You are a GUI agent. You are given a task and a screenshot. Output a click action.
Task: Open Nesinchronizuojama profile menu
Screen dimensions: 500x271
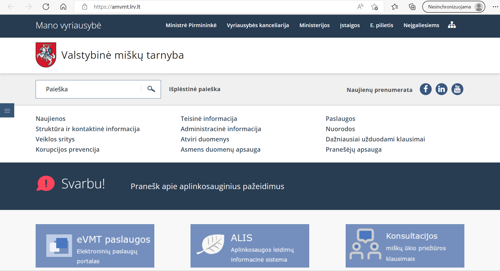click(453, 7)
